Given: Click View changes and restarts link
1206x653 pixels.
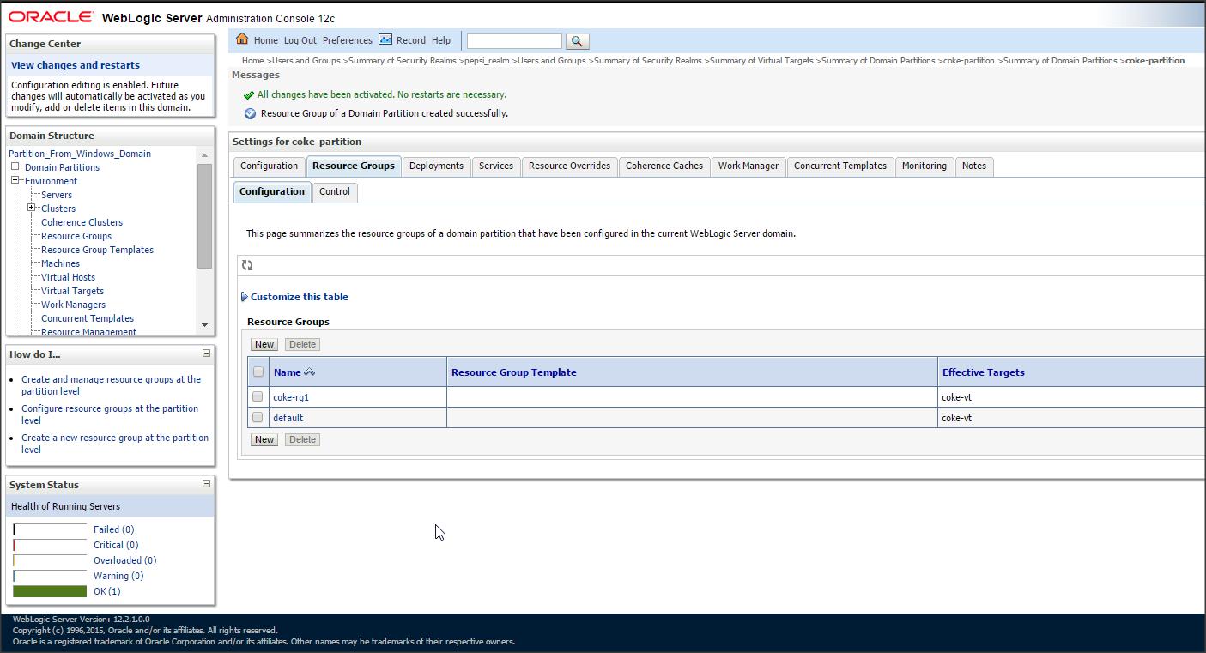Looking at the screenshot, I should [76, 65].
